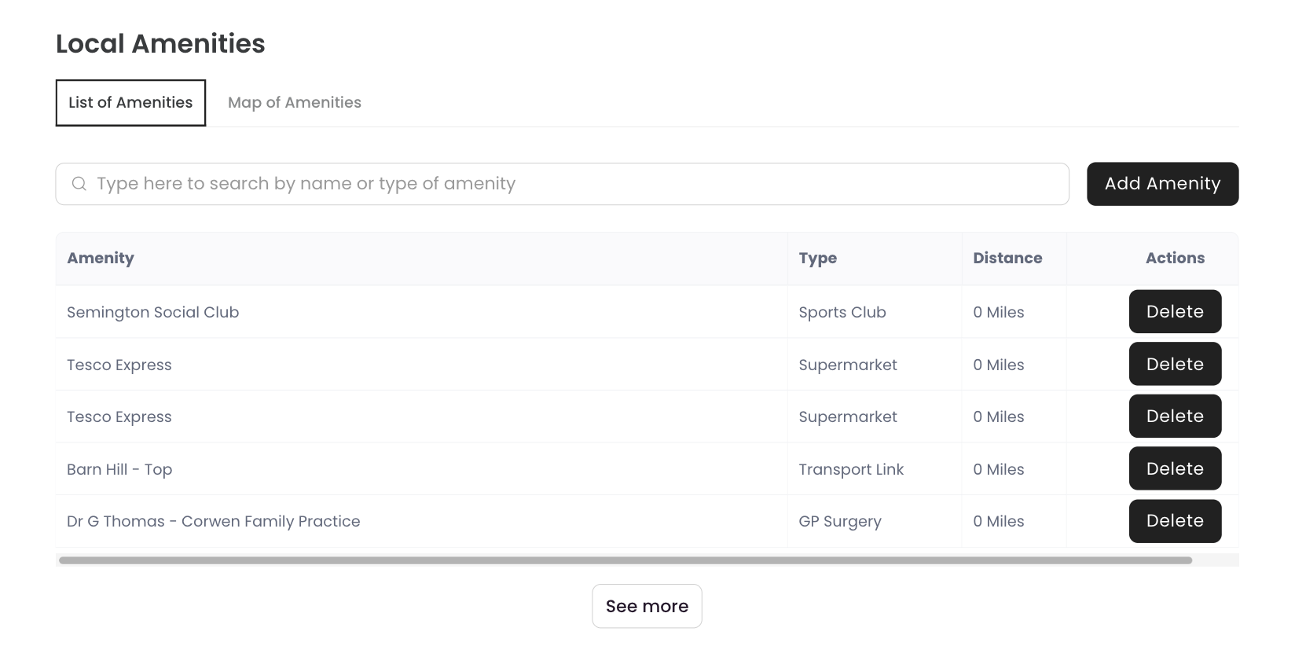
Task: Select the List of Amenities tab
Action: (130, 103)
